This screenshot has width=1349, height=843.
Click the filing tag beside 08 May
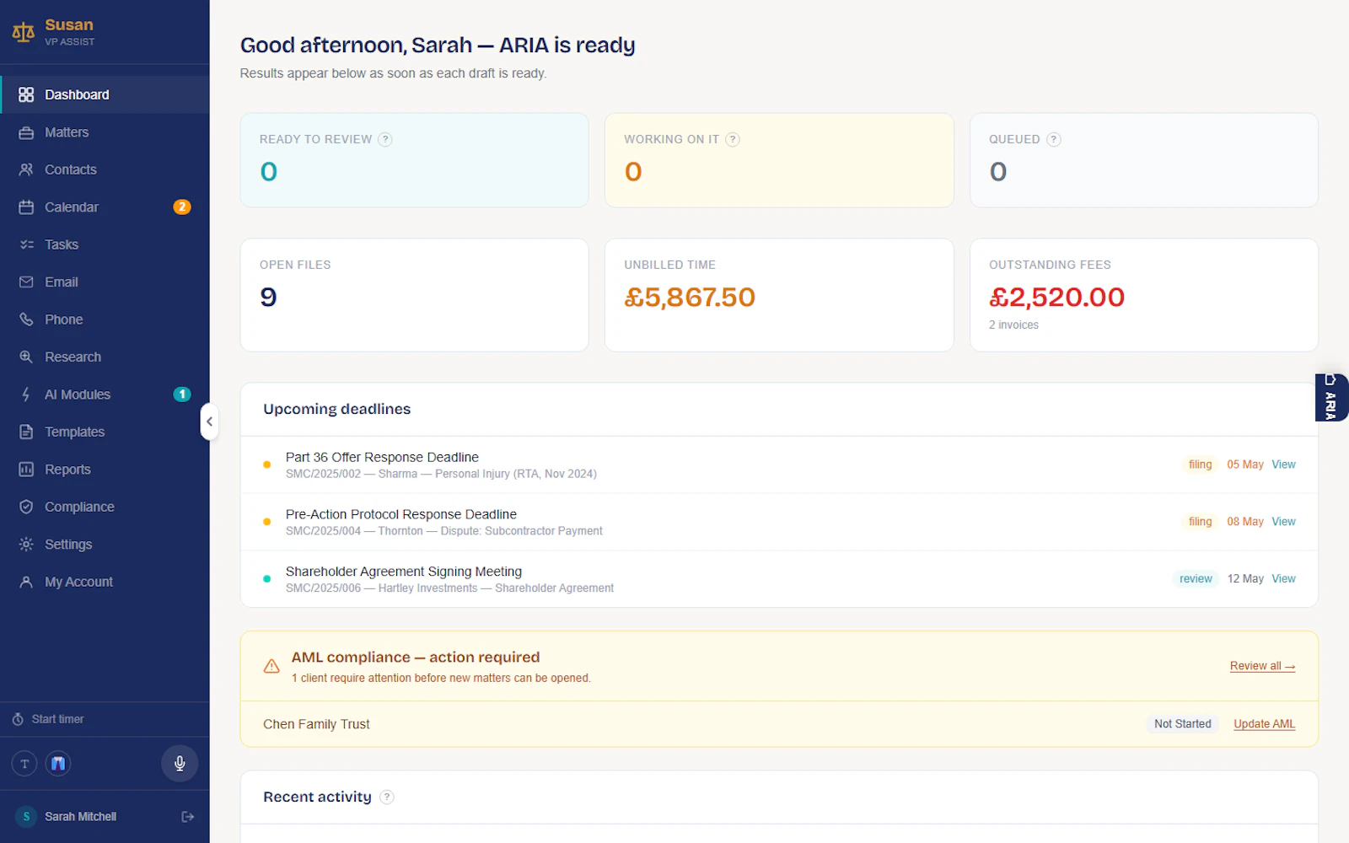point(1200,522)
